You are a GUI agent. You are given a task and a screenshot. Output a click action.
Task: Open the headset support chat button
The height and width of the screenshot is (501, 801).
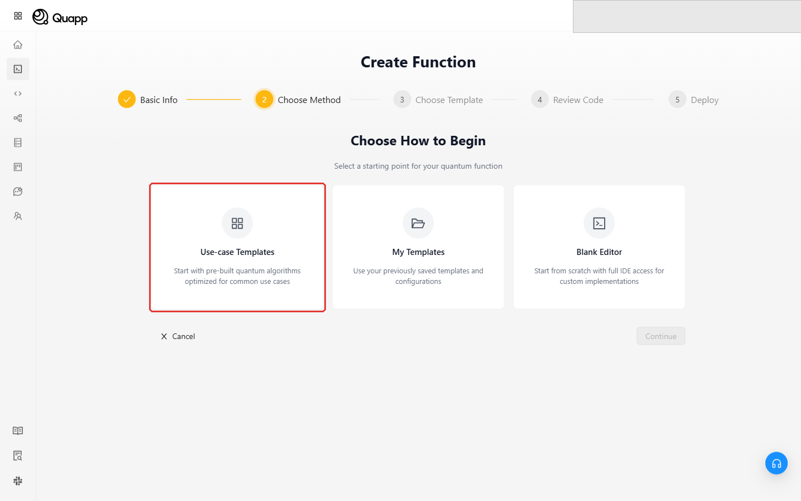(777, 463)
